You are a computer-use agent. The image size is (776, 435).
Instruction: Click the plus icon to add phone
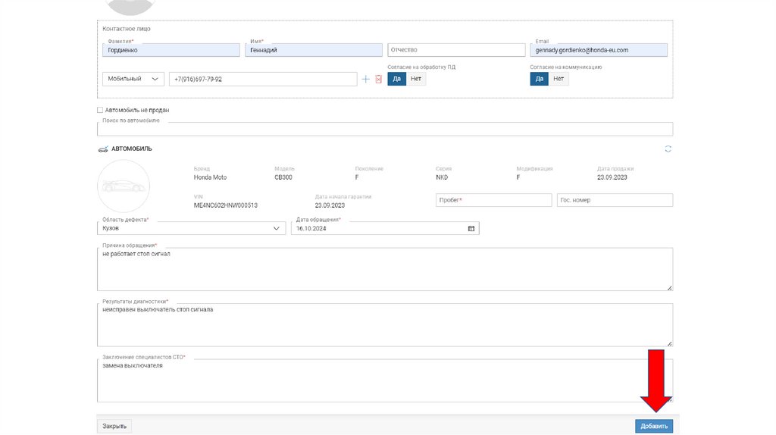click(x=366, y=79)
